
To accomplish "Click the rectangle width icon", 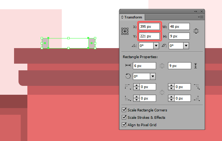I will (x=128, y=66).
